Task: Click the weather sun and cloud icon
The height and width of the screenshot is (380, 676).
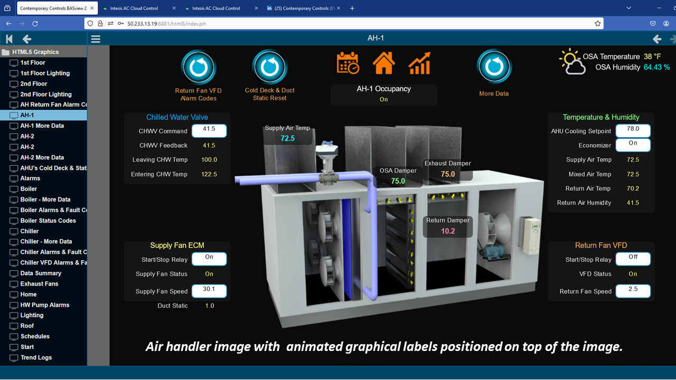Action: tap(572, 62)
